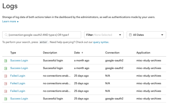Click the calendar icon beside All Dates
Viewport: 172px width, 103px height.
click(130, 35)
